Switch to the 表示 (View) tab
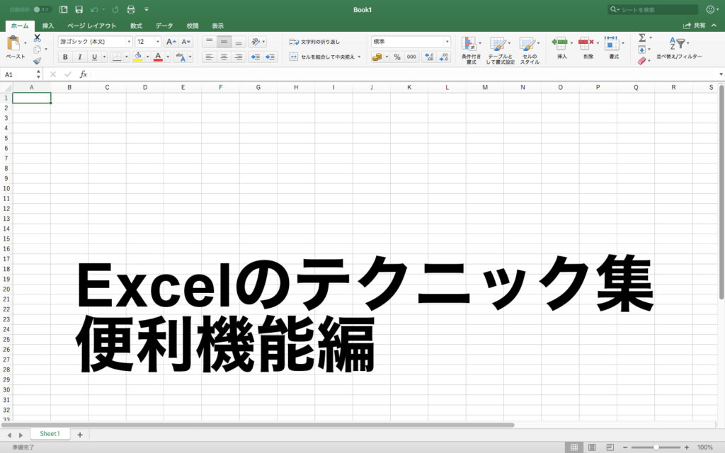The width and height of the screenshot is (725, 453). click(x=218, y=26)
